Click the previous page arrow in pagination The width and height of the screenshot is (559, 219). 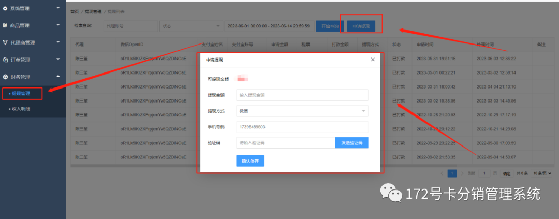442,173
